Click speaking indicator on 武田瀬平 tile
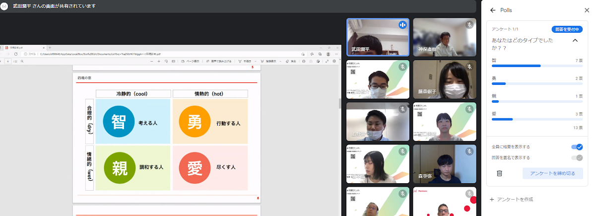 (402, 25)
